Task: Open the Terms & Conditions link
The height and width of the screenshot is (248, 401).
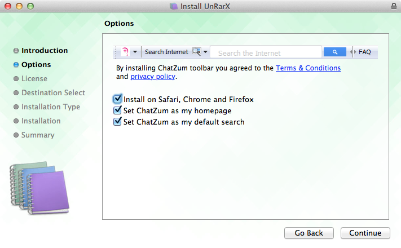Action: pos(308,68)
